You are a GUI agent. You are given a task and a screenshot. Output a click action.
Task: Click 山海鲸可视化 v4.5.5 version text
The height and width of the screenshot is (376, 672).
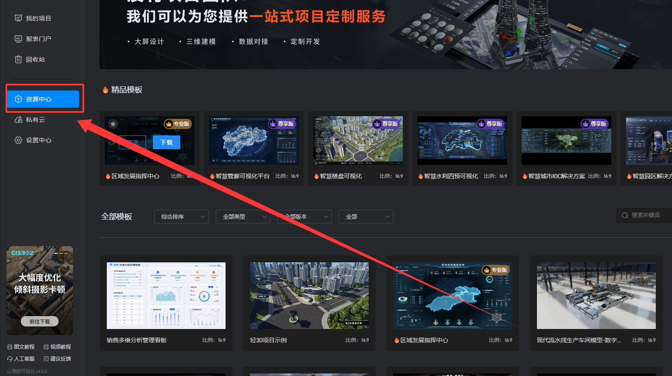click(27, 371)
